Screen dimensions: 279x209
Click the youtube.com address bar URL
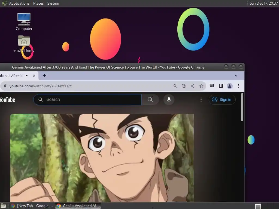[x=41, y=86]
